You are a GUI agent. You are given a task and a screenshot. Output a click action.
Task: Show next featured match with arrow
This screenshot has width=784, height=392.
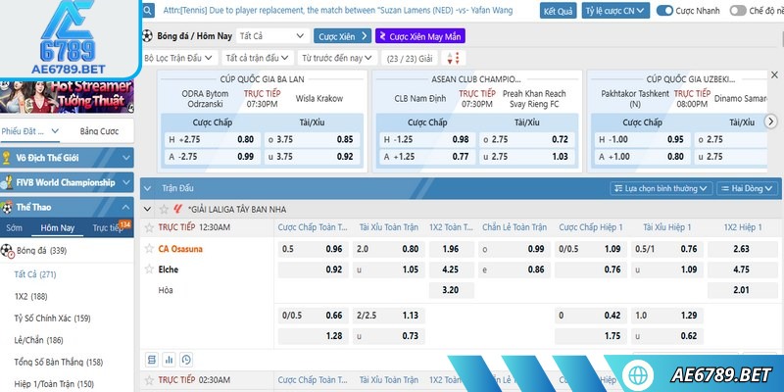click(771, 121)
